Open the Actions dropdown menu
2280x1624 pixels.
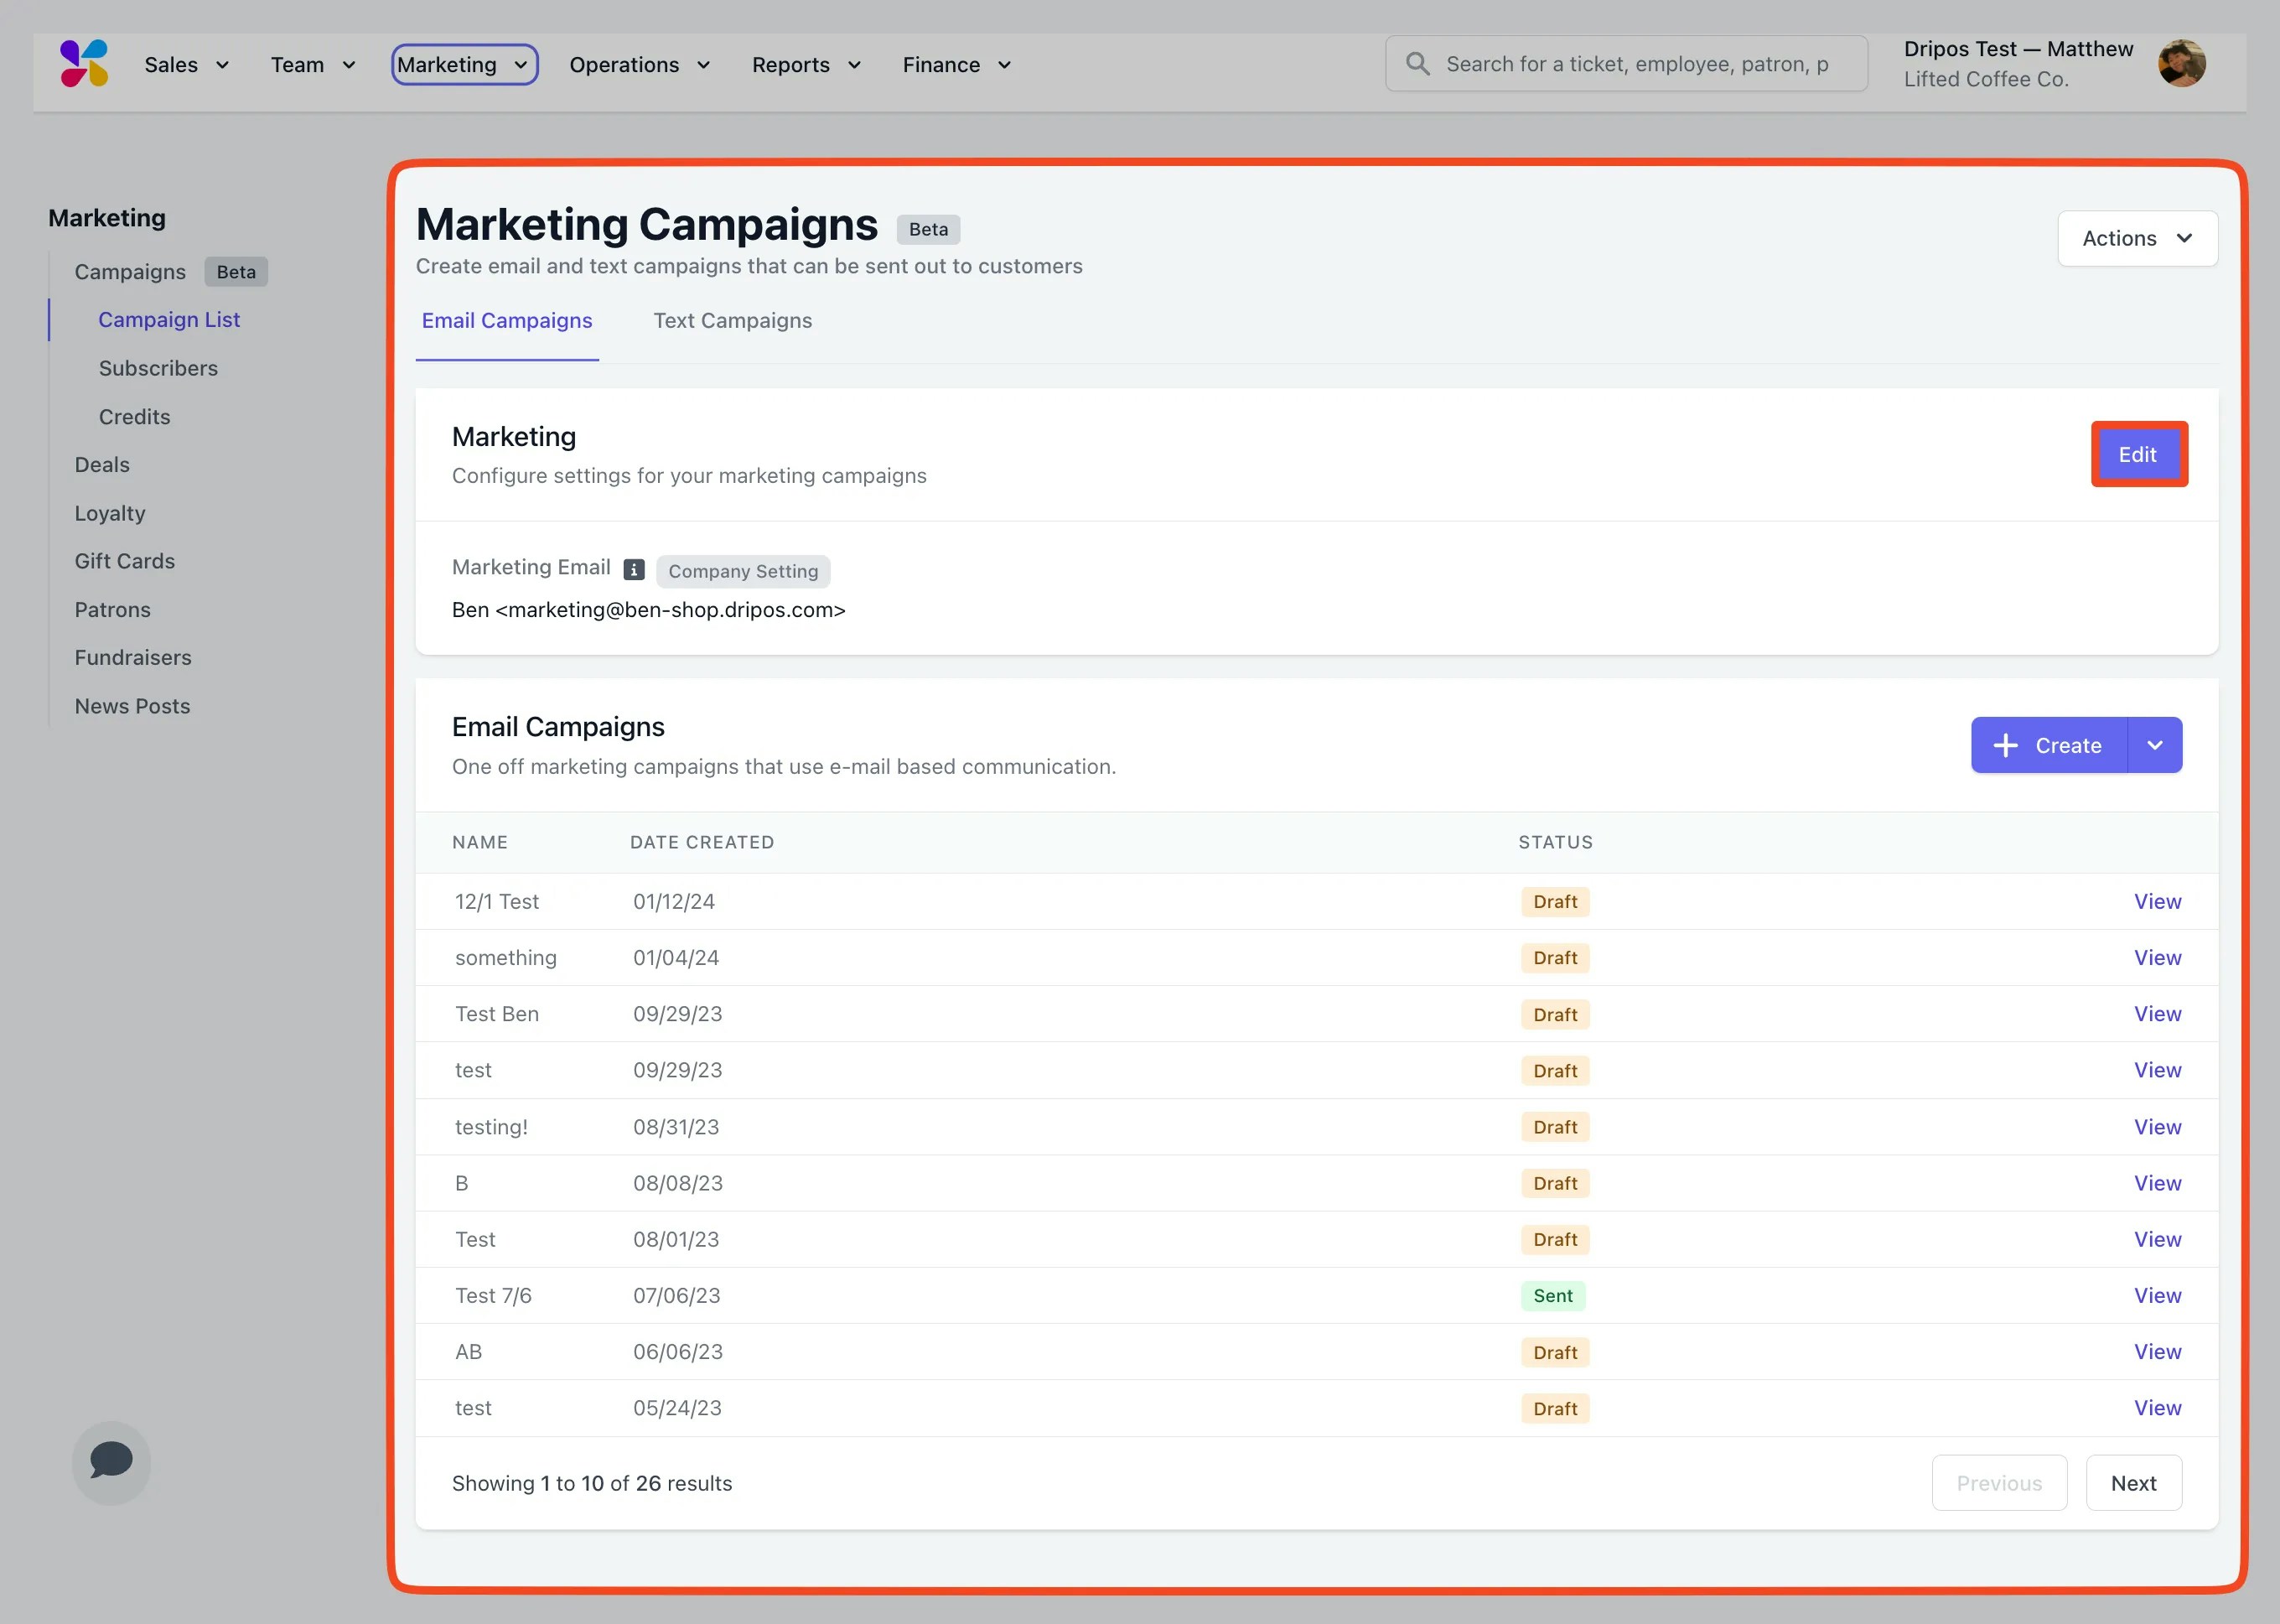point(2137,238)
